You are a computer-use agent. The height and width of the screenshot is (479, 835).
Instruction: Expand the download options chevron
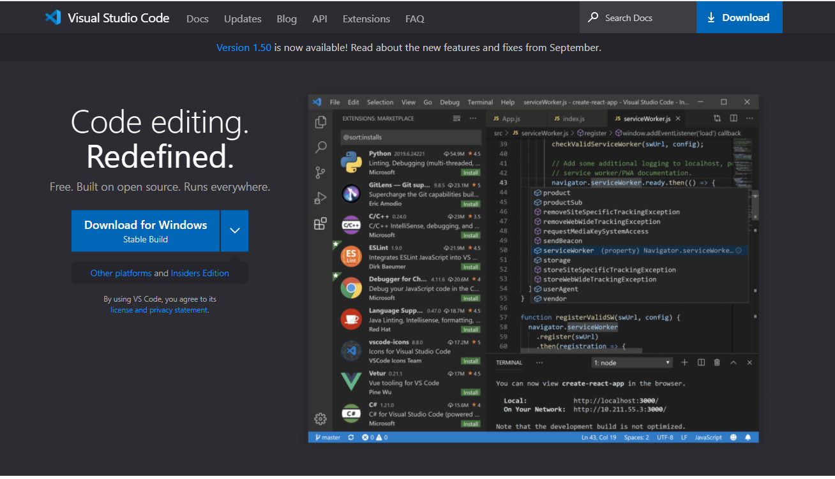[235, 231]
